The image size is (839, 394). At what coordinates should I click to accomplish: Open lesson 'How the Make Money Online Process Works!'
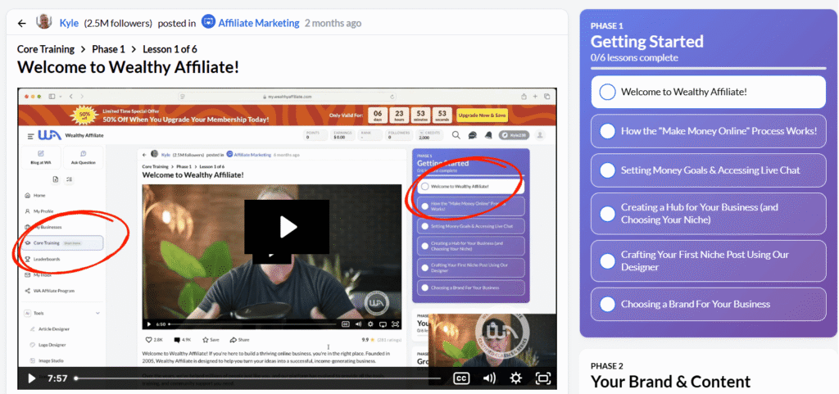point(709,131)
